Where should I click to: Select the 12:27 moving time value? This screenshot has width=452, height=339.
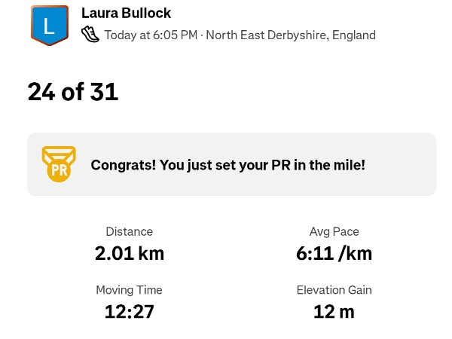click(x=129, y=311)
